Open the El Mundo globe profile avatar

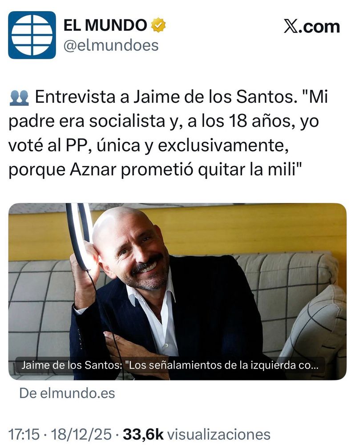(x=32, y=35)
